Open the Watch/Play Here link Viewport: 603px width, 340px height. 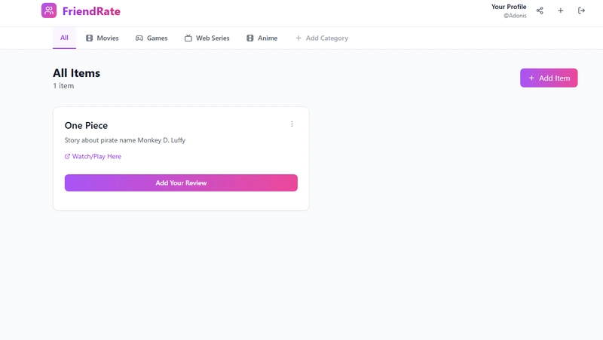(93, 156)
